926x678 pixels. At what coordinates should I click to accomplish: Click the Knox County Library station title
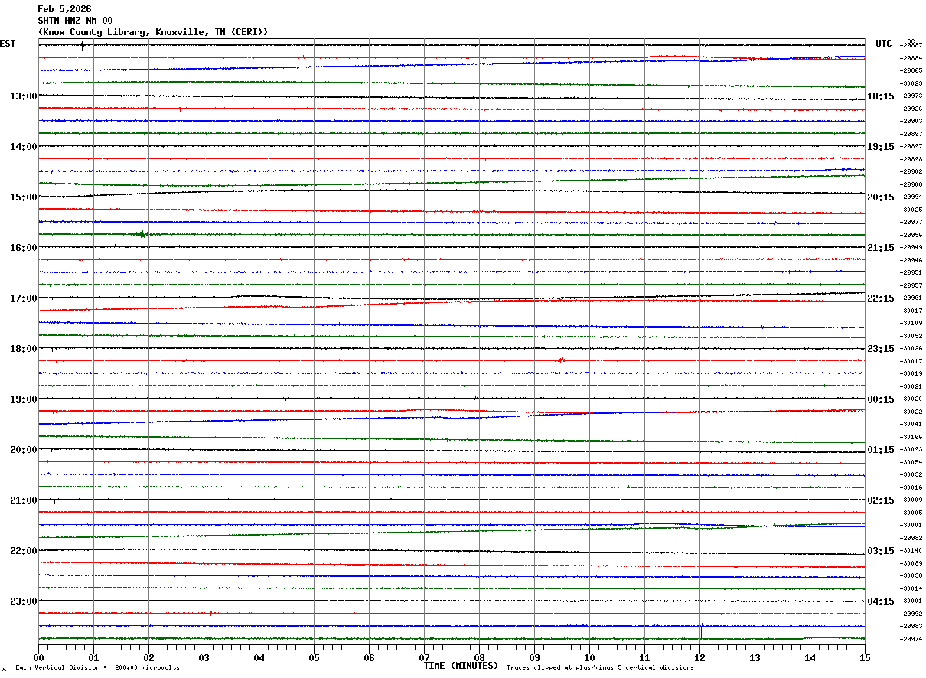tap(153, 32)
